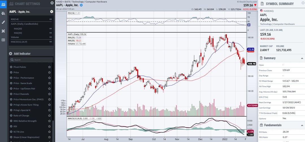This screenshot has height=142, width=305.
Task: Favorite Pring's Special K with star
Action: coord(49,110)
